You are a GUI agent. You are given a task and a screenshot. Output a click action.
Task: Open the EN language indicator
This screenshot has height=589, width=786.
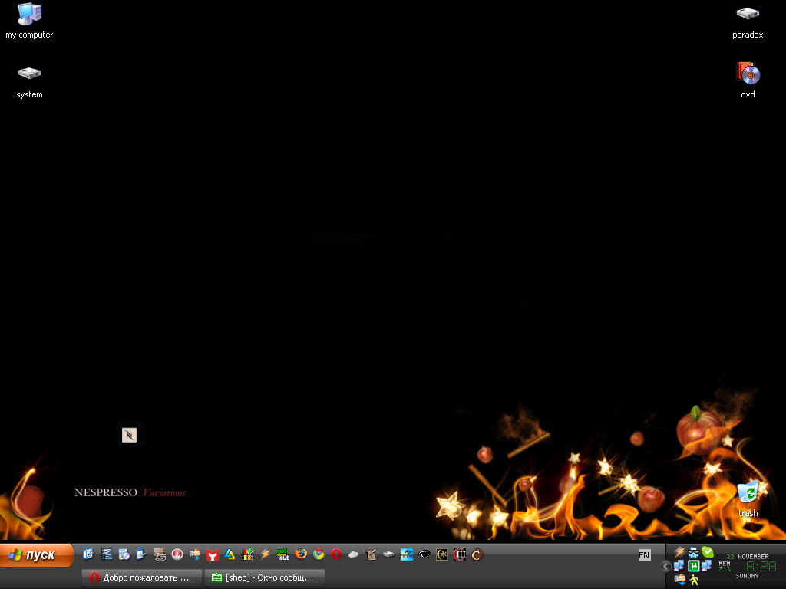644,555
